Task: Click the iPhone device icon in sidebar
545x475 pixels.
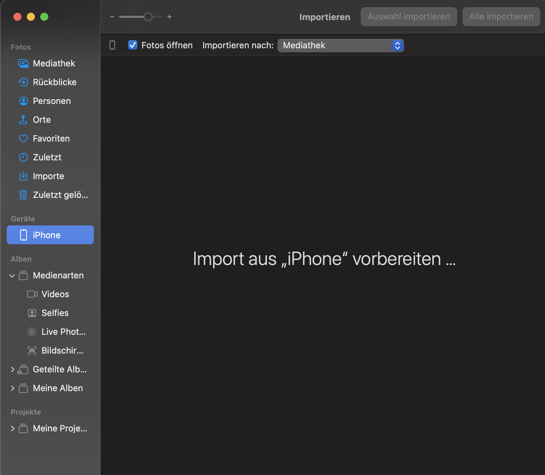Action: click(23, 235)
